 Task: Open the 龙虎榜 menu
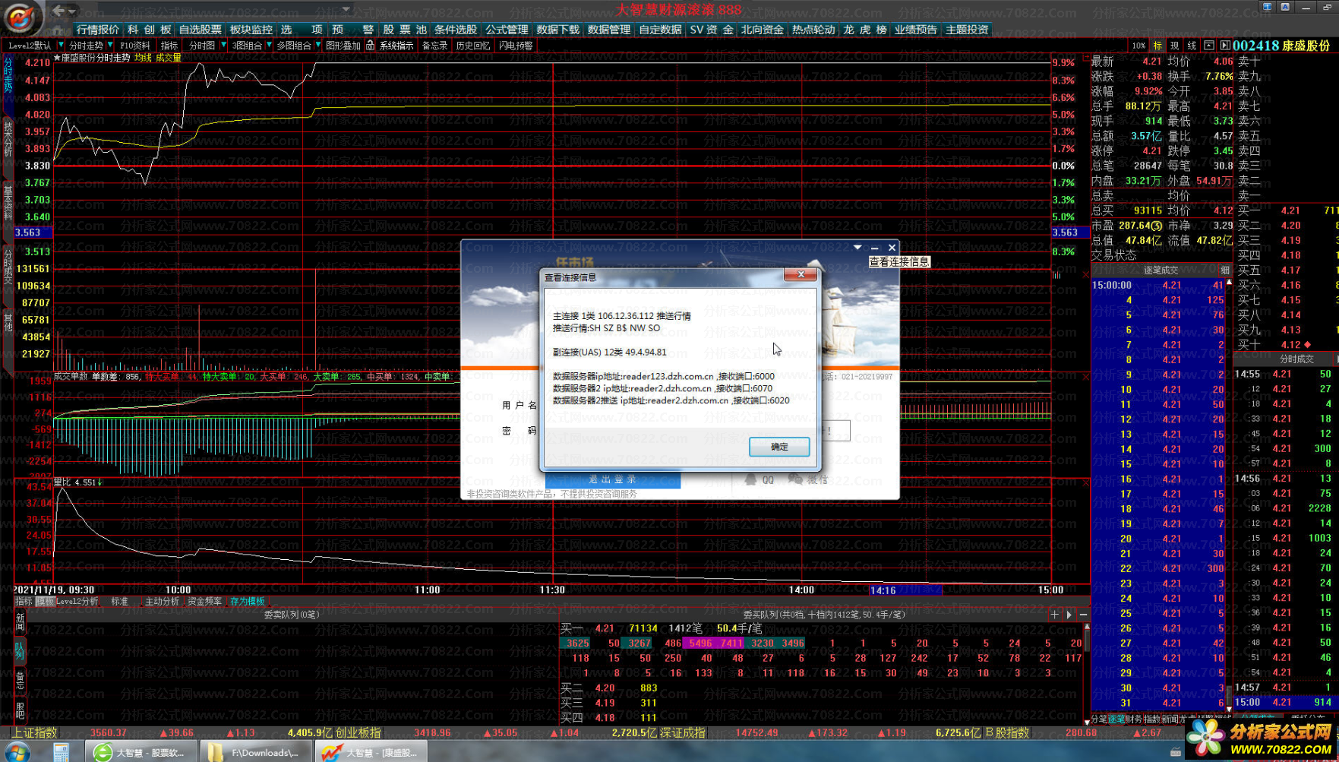(x=864, y=30)
